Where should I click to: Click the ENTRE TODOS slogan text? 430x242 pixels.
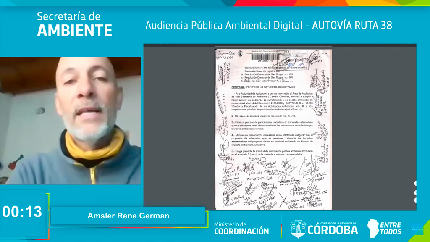click(390, 228)
